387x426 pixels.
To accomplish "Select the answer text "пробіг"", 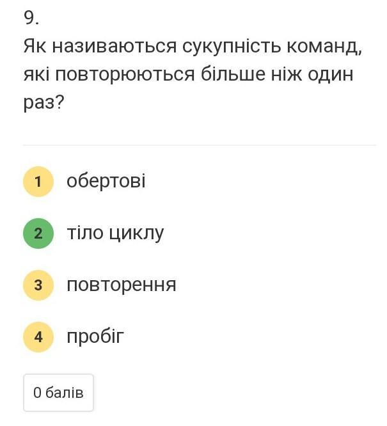I will [x=95, y=337].
